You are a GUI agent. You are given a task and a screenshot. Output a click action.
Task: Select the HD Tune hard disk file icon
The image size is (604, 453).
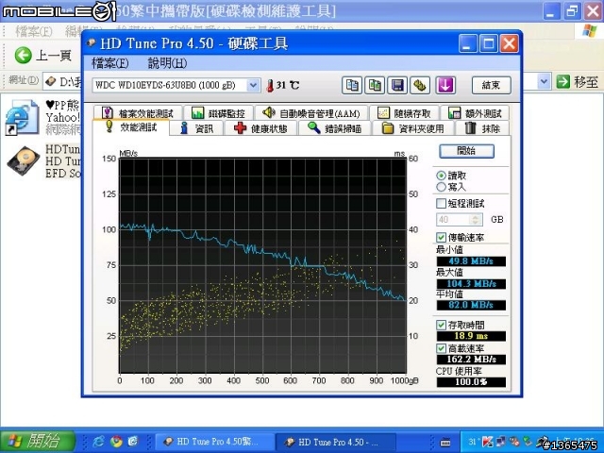click(x=24, y=161)
